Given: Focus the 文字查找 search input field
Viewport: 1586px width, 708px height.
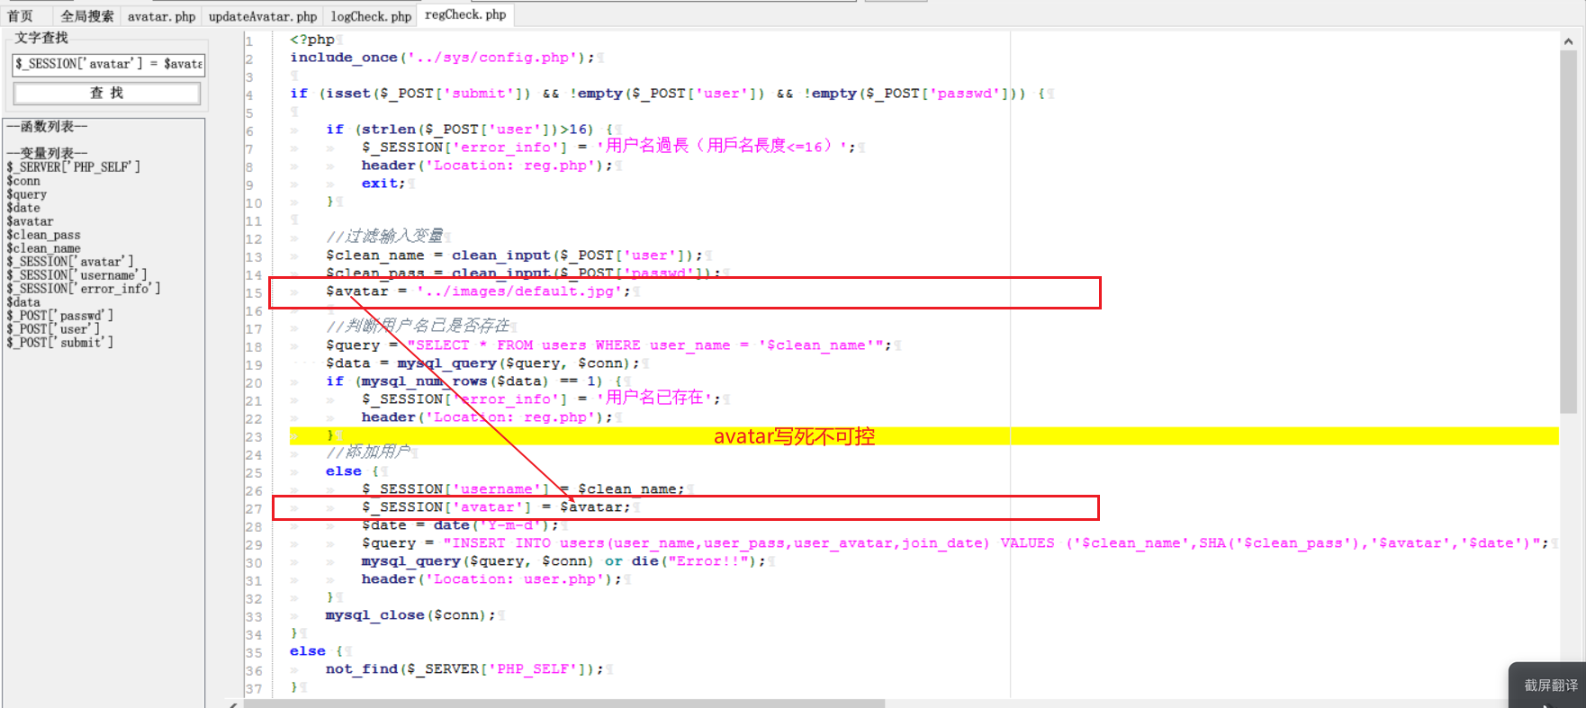Looking at the screenshot, I should coord(108,64).
